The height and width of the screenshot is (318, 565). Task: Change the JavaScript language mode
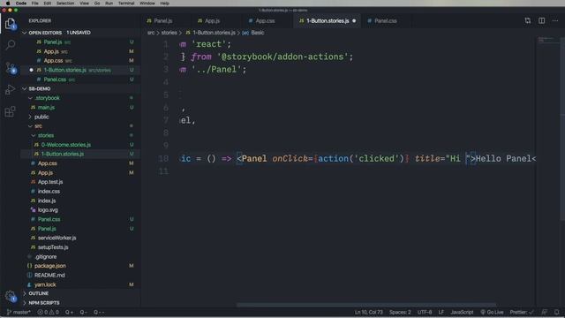(x=462, y=312)
